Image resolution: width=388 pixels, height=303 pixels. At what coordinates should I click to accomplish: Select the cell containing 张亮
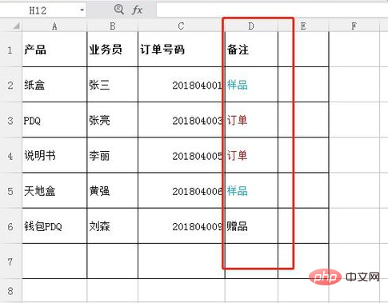coord(113,120)
